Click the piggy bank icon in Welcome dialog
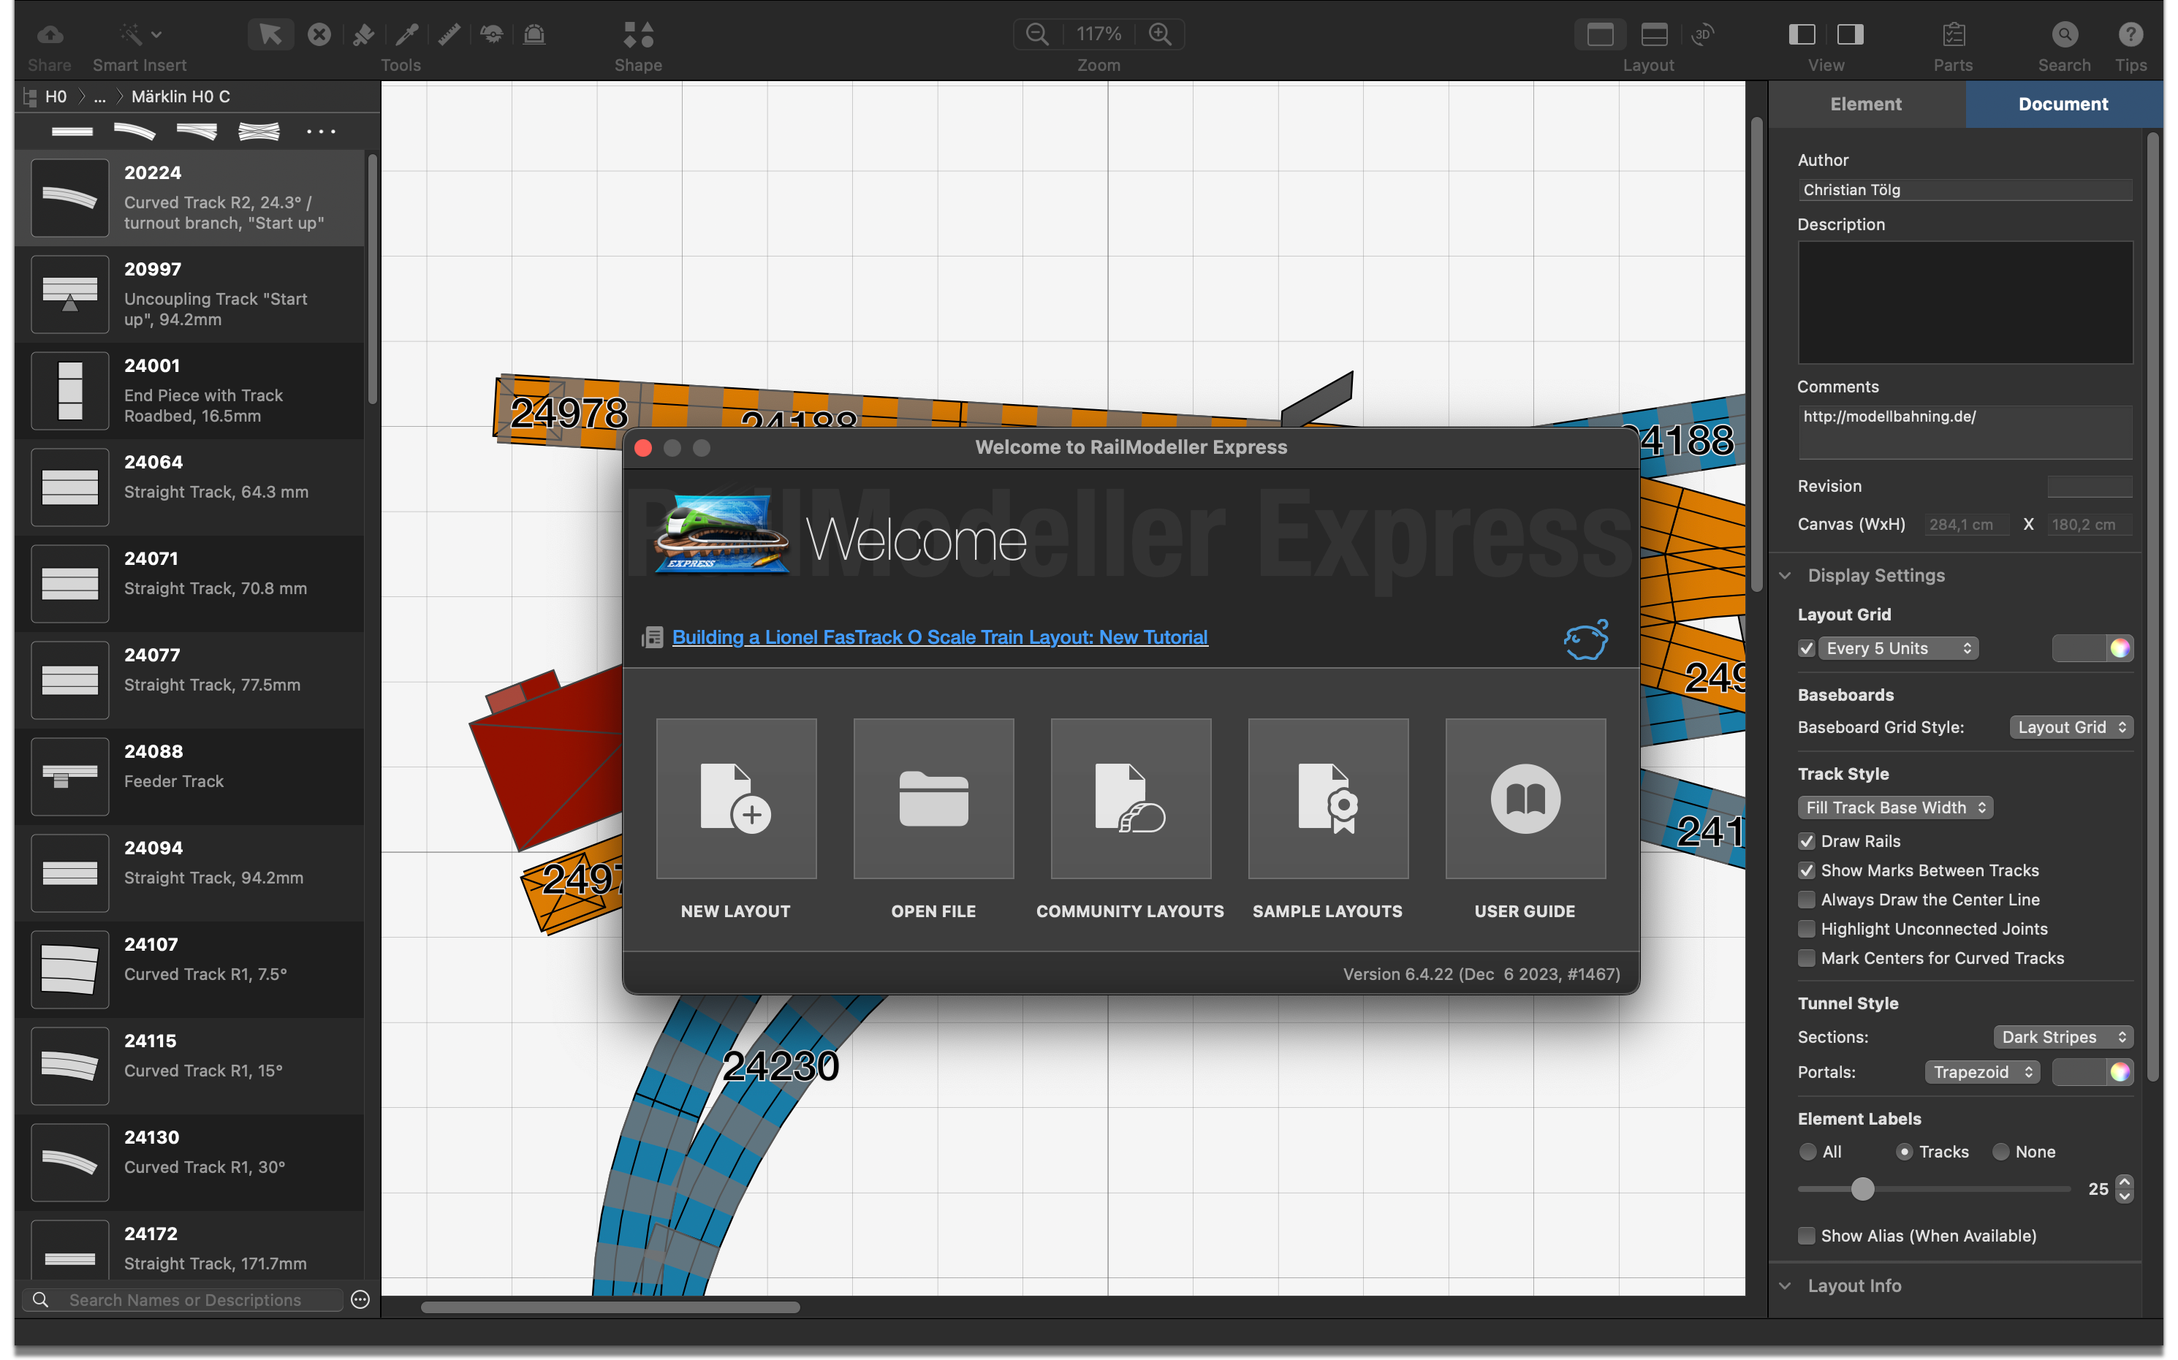Viewport: 2178px width, 1360px height. 1585,639
